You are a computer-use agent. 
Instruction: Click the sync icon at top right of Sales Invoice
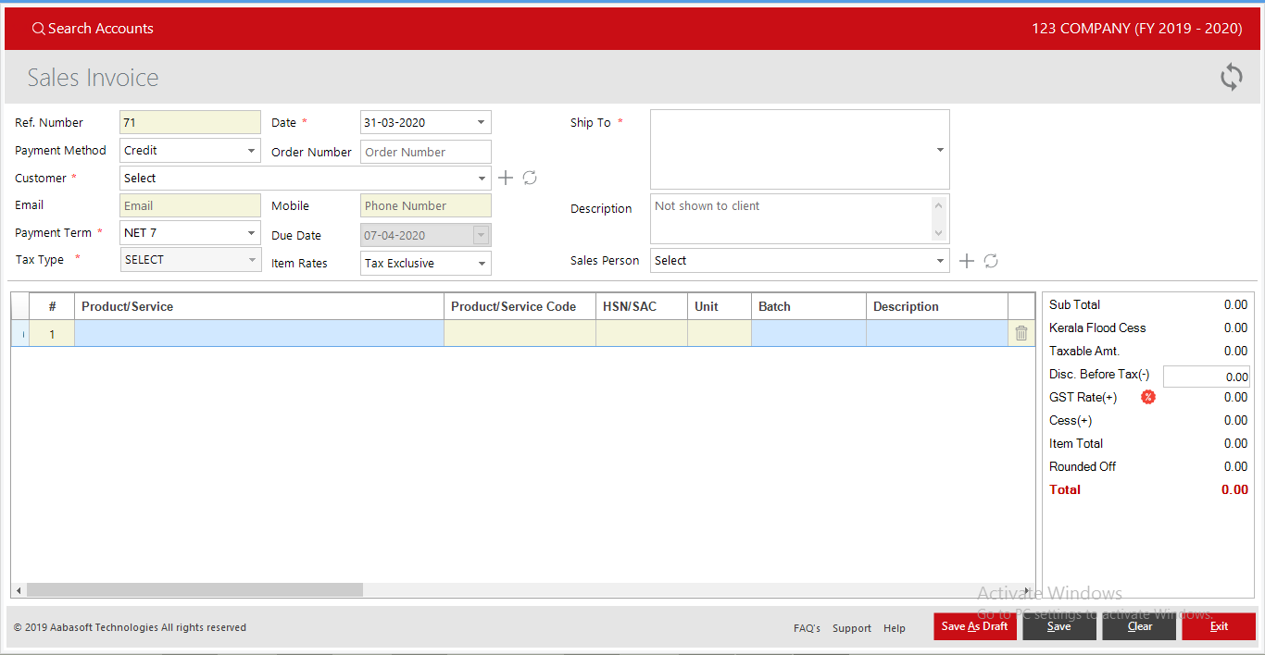(1231, 77)
